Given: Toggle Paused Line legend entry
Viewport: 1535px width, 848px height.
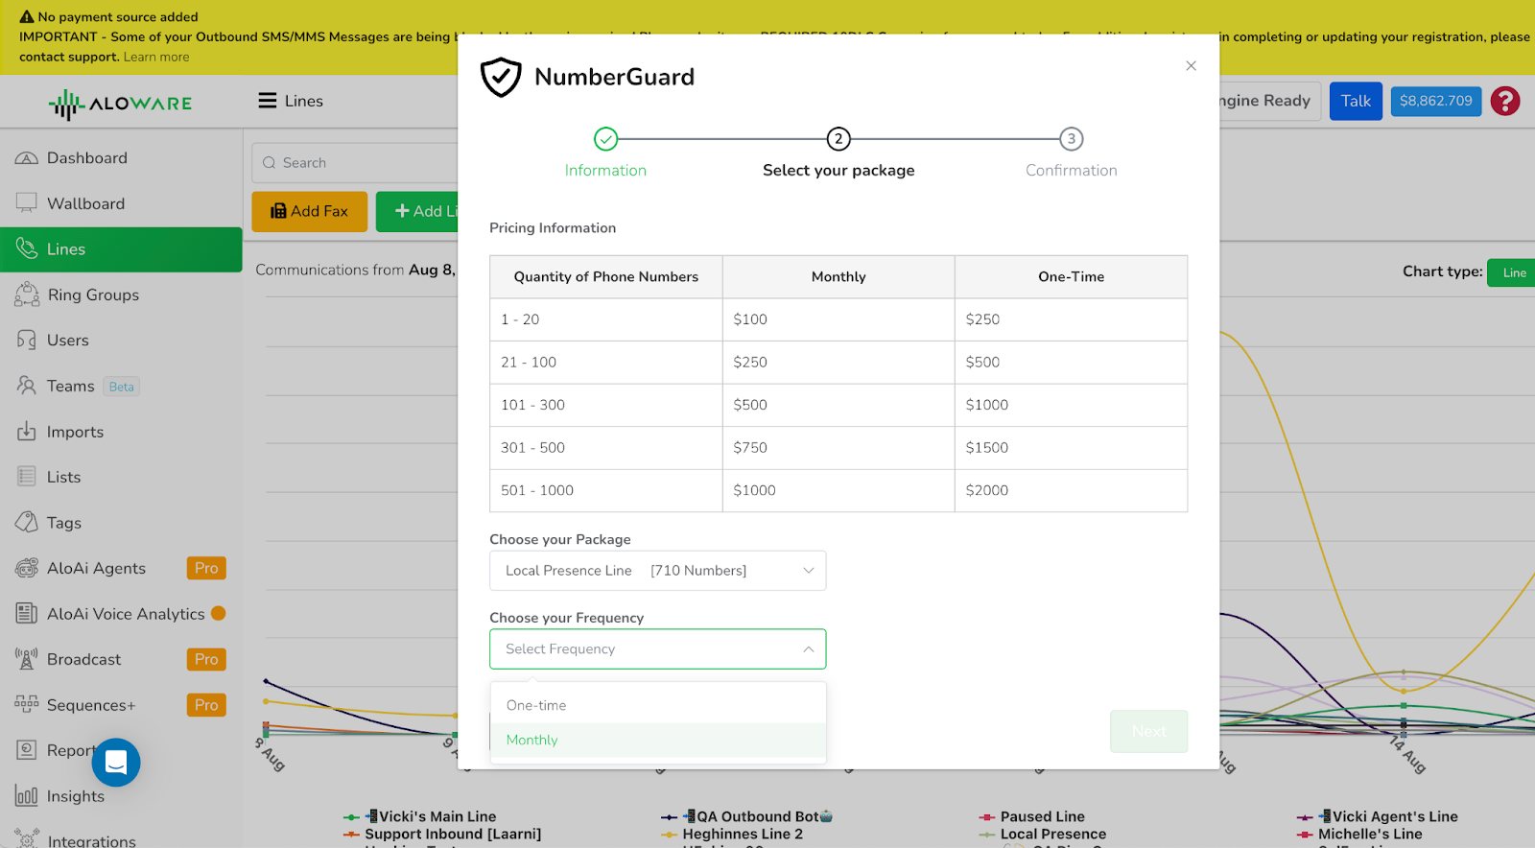Looking at the screenshot, I should 1031,816.
